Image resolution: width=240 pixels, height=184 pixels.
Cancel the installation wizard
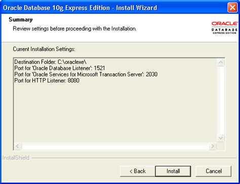coord(213,171)
